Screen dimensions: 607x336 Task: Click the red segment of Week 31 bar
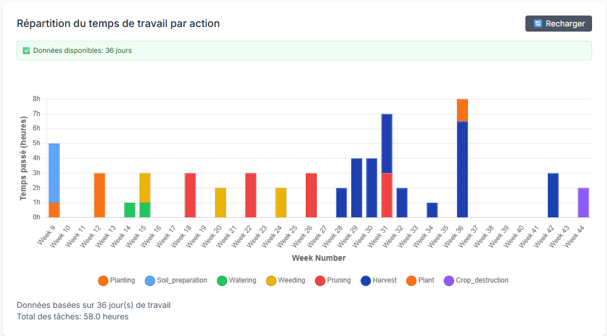387,195
